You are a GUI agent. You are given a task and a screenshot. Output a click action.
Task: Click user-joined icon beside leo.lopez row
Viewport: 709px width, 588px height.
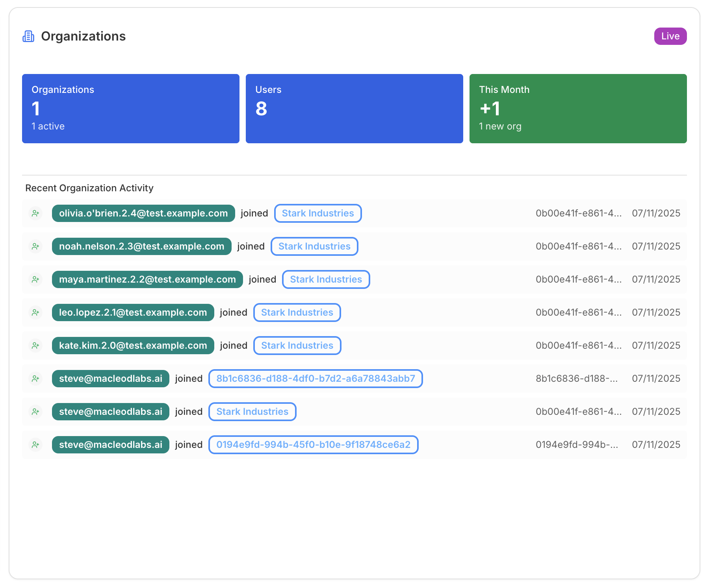[35, 312]
